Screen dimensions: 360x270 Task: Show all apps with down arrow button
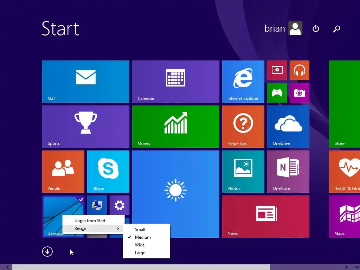[x=47, y=252]
